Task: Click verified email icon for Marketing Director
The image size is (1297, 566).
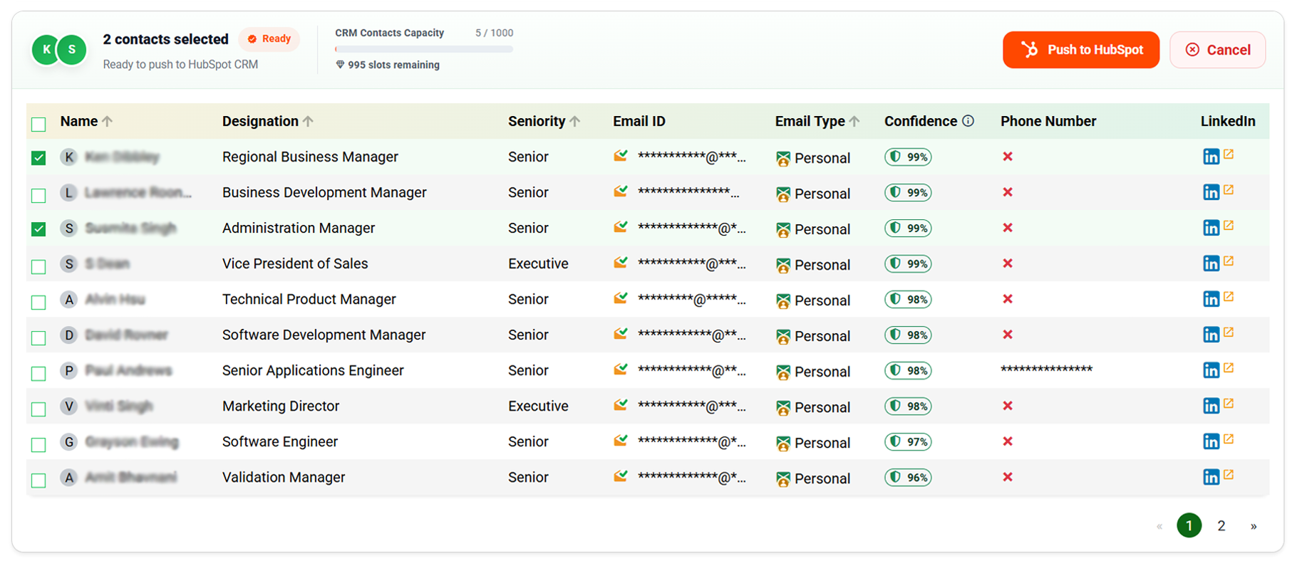Action: click(x=621, y=404)
